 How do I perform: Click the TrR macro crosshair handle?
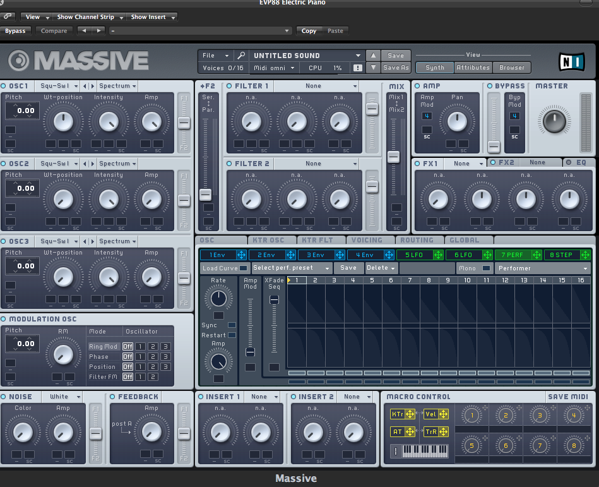(x=443, y=431)
